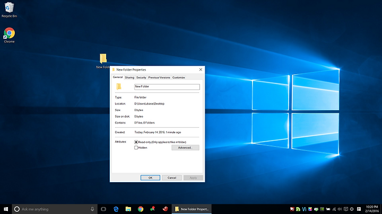Confirm the dialog with OK

150,178
